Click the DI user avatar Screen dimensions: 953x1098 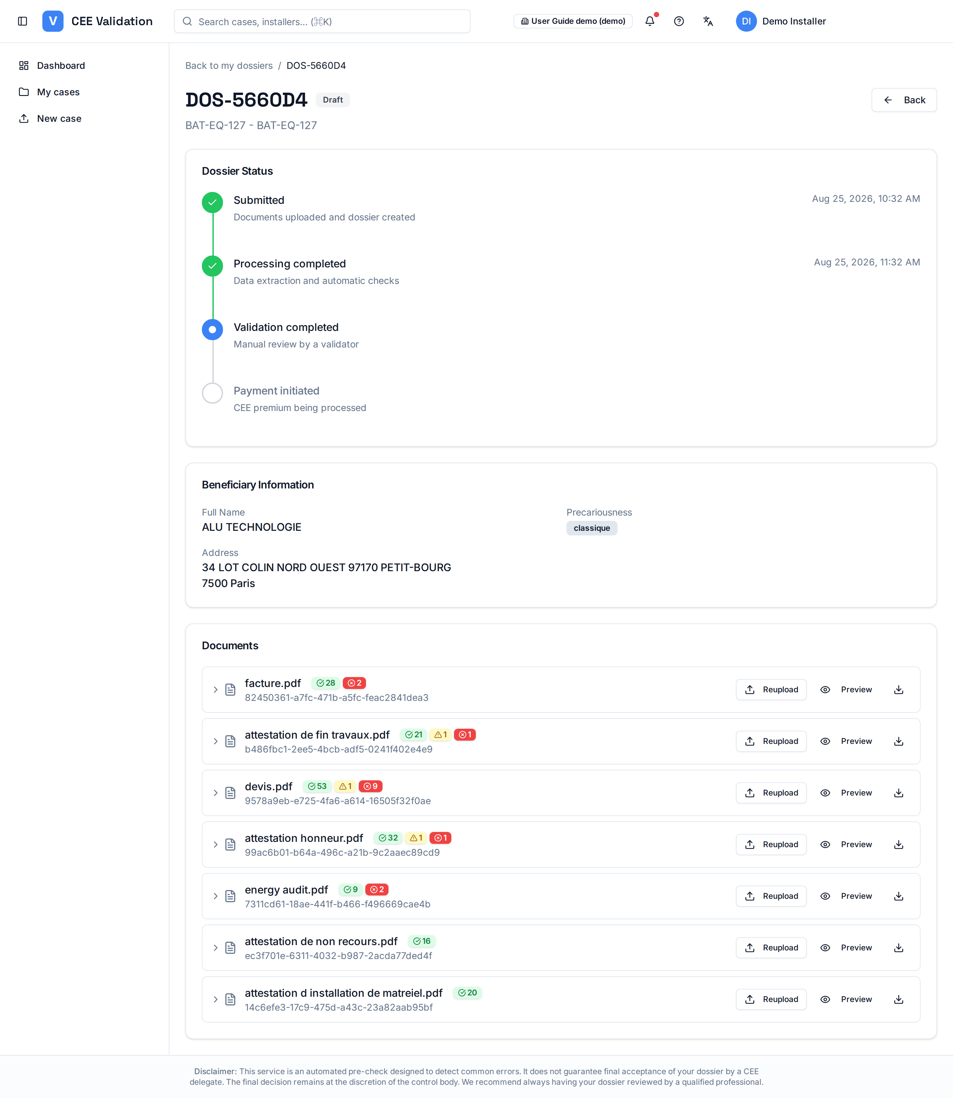pos(746,21)
